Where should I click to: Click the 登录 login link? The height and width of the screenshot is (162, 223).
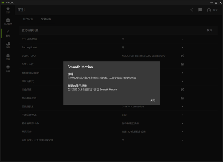215,10
